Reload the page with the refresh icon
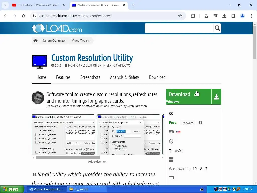Viewport: 257px width, 193px height. (x=24, y=16)
